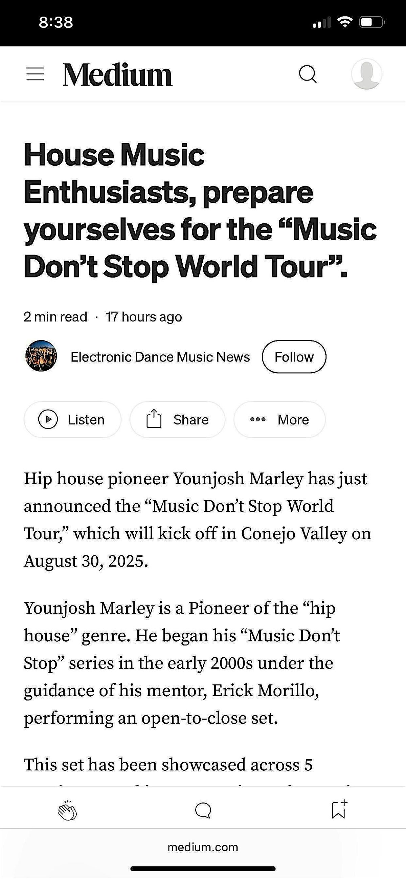Tap the home indicator bar

[x=203, y=869]
